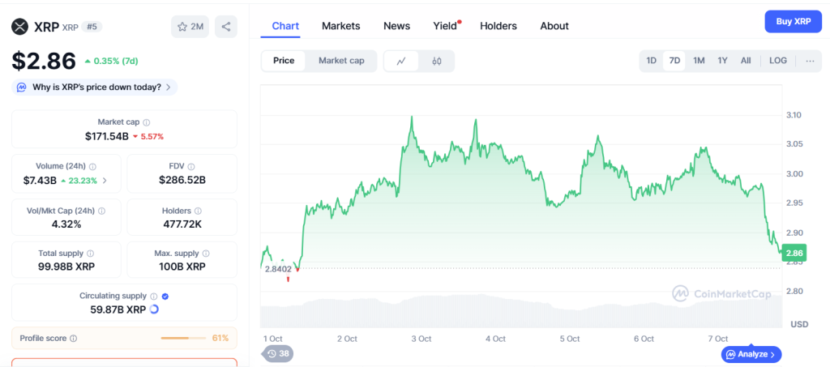Expand Volume (24h) details chevron
Image resolution: width=830 pixels, height=367 pixels.
104,180
